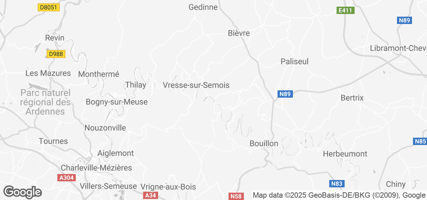Screen dimensions: 427x200
Task: Click the A304 motorway shield
Action: click(x=67, y=178)
